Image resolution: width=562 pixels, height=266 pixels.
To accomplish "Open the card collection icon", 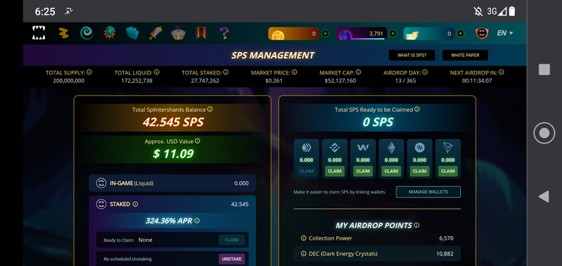I will 132,33.
